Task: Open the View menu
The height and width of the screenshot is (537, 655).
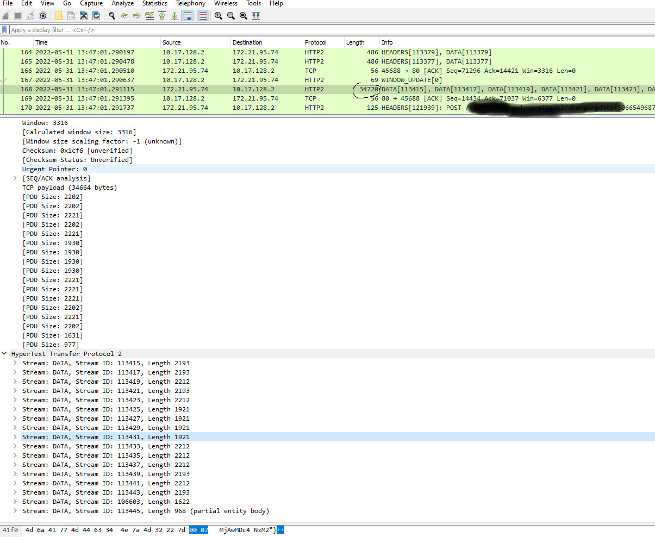Action: click(48, 3)
